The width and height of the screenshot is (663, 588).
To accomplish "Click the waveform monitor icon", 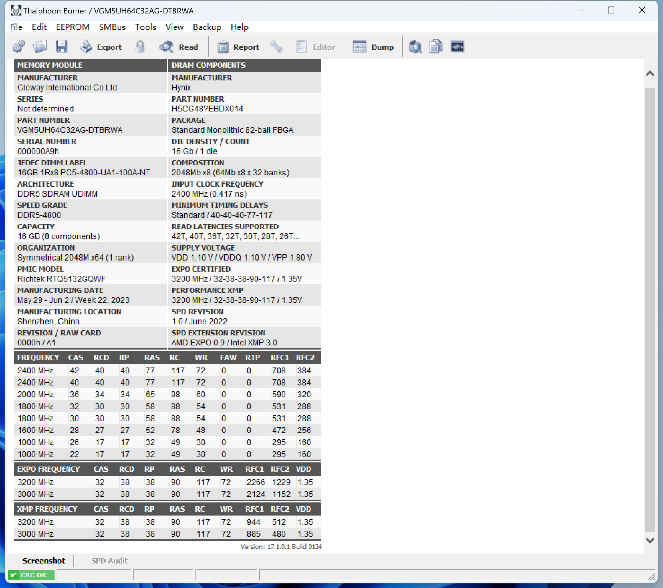I will (457, 47).
